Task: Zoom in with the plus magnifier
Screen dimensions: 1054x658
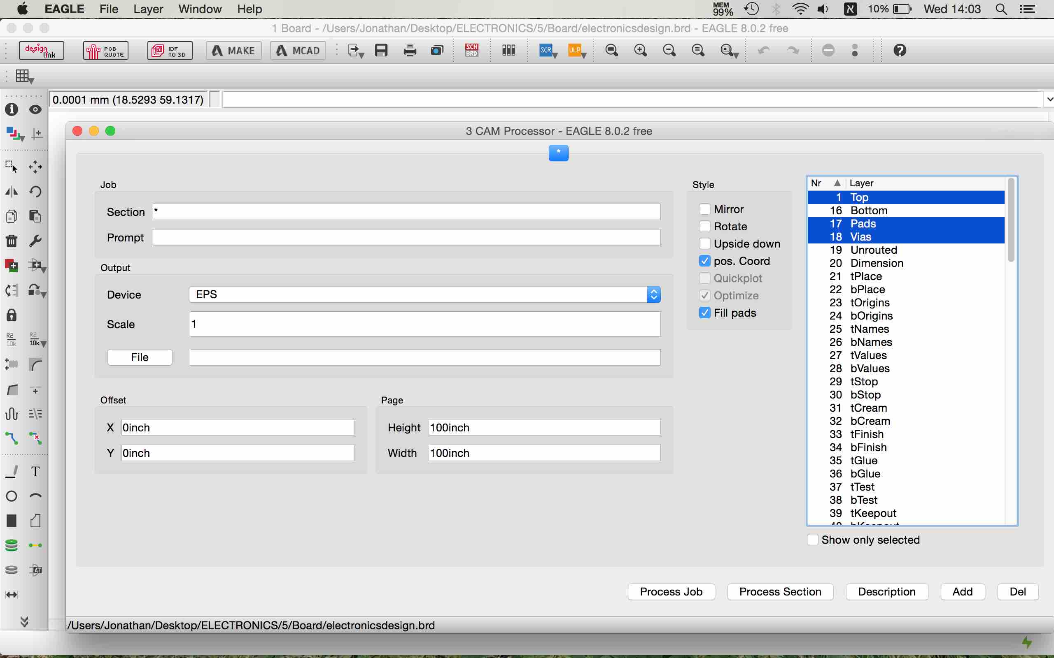Action: tap(640, 51)
